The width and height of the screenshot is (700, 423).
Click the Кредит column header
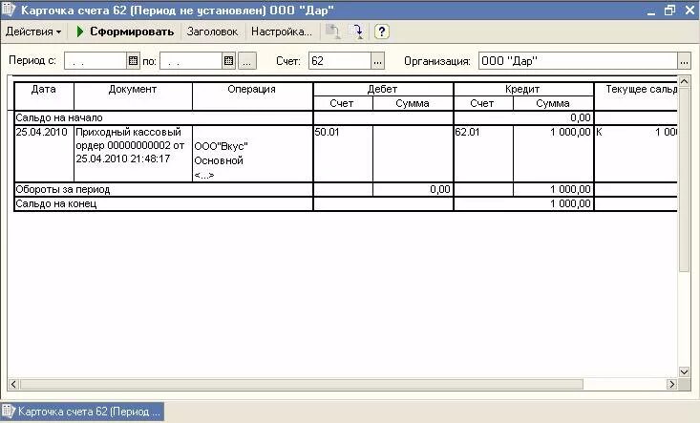523,89
